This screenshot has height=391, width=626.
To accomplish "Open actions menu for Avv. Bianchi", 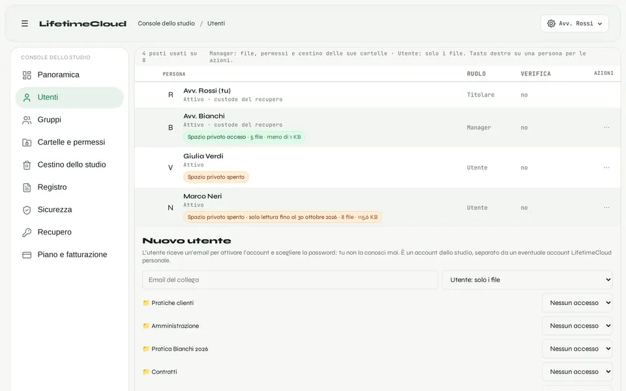I will click(606, 127).
